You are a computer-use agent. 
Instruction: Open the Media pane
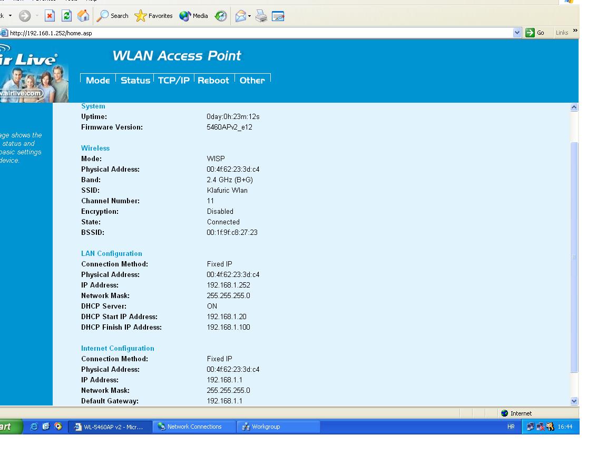pos(193,16)
